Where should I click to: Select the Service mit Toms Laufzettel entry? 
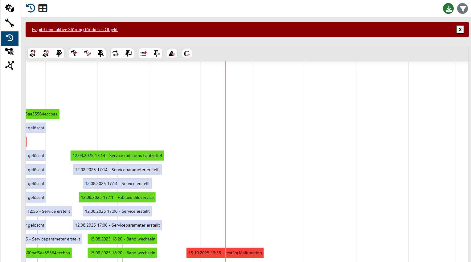[117, 155]
